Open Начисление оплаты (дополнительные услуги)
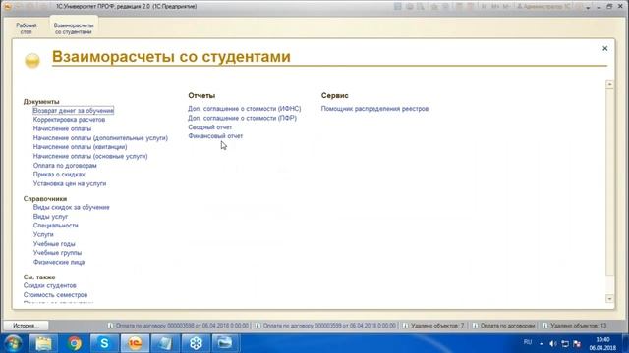Viewport: 629px width, 353px height. coord(100,137)
